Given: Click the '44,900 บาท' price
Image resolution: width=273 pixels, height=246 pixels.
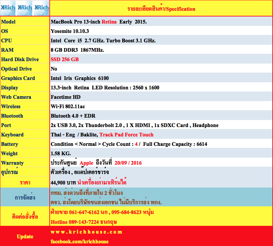Looking at the screenshot, I should click(63, 182).
